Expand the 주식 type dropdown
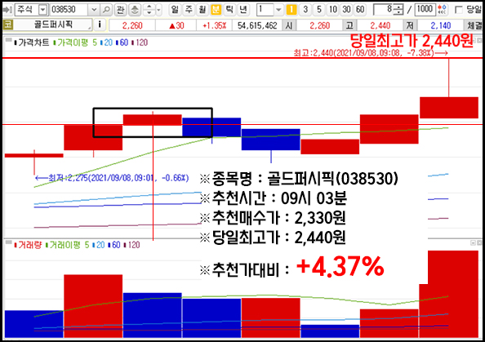Image resolution: width=485 pixels, height=342 pixels. pos(43,10)
